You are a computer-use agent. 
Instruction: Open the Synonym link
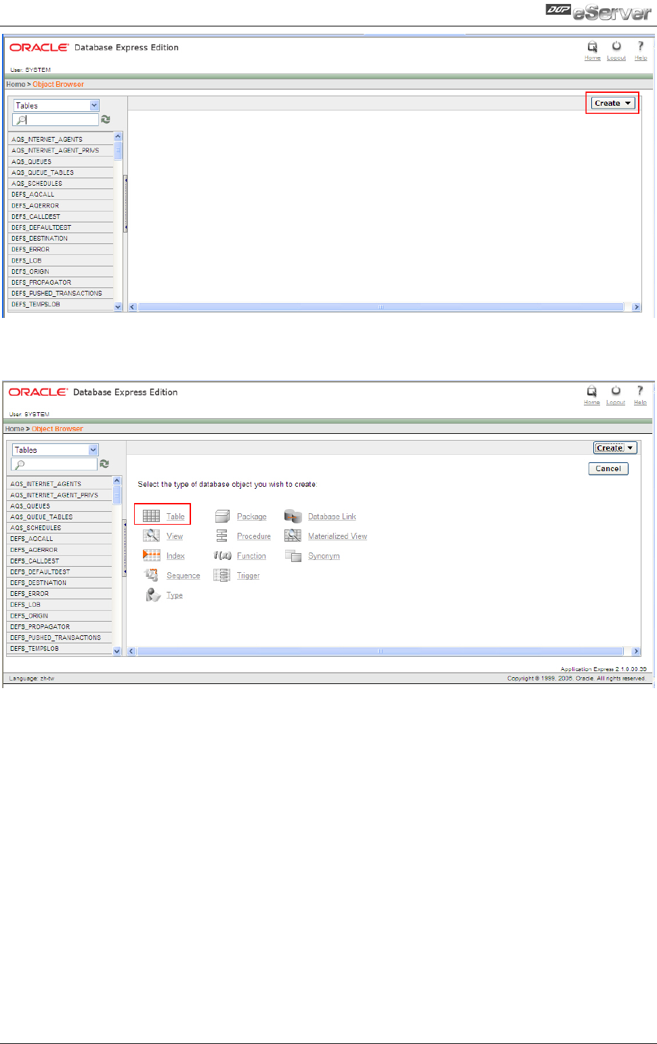click(324, 556)
